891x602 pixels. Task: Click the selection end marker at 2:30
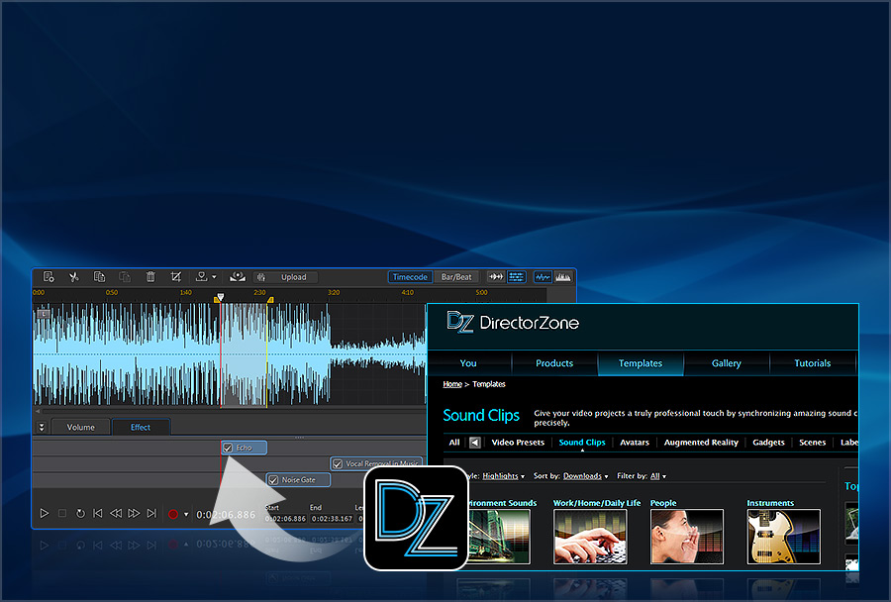point(270,299)
